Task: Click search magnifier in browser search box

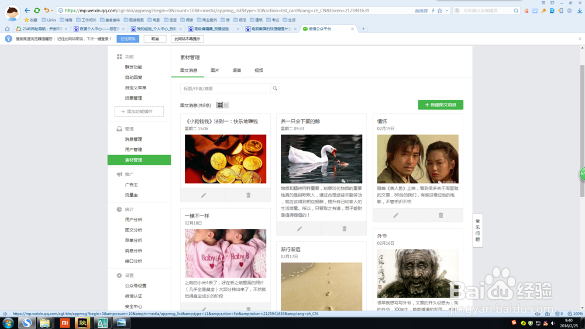Action: tap(516, 11)
